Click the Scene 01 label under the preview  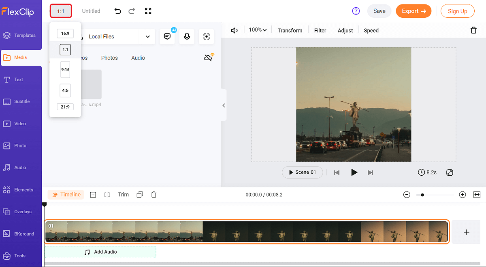[x=302, y=172]
